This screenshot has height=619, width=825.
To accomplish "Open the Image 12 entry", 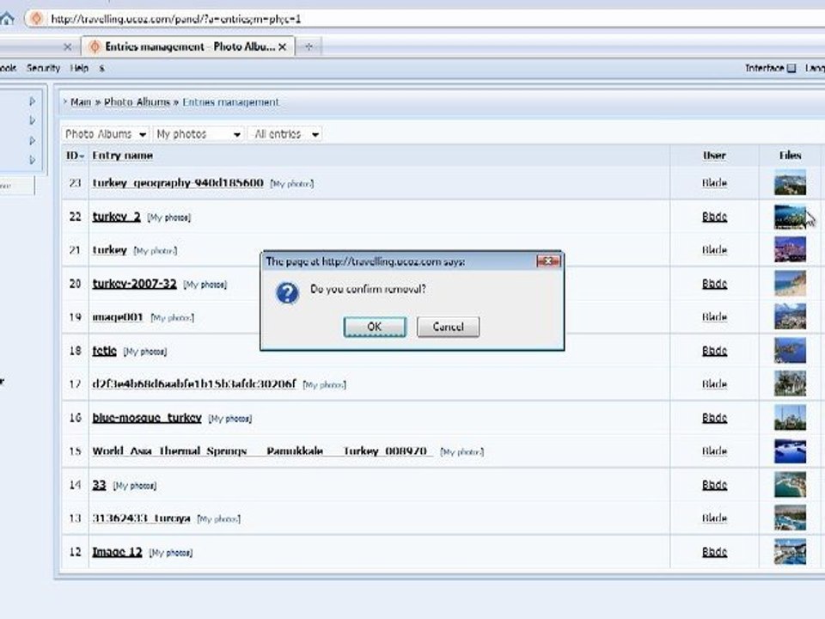I will (118, 552).
